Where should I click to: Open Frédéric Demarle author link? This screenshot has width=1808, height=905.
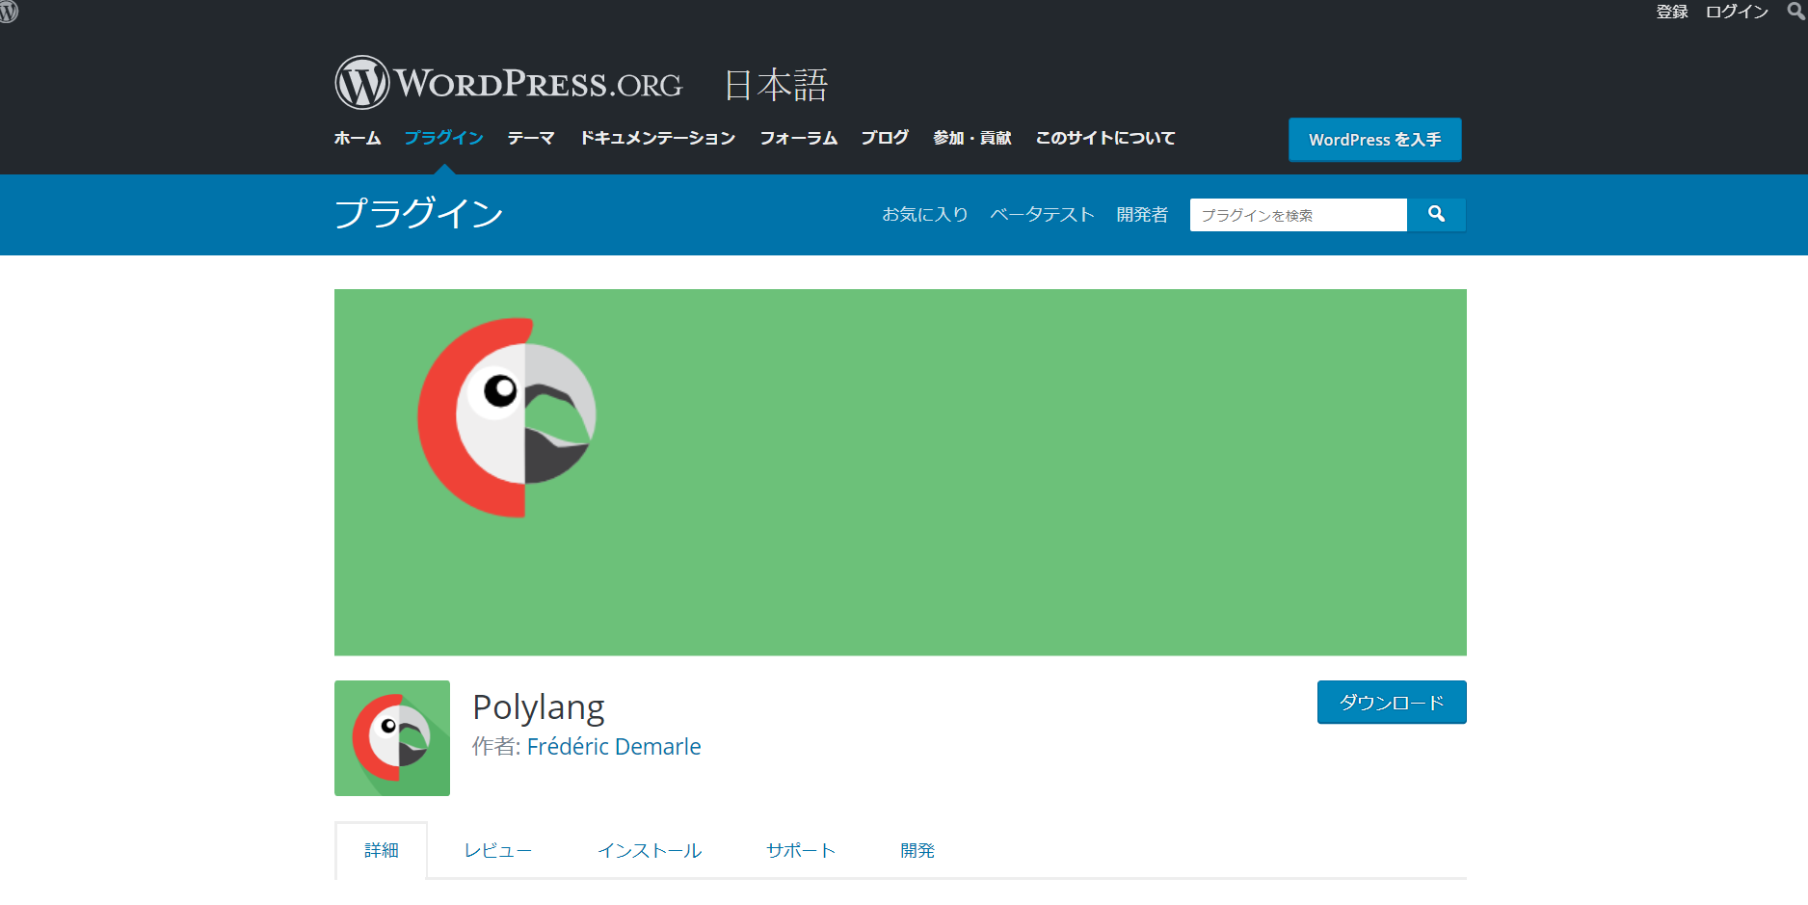[614, 747]
